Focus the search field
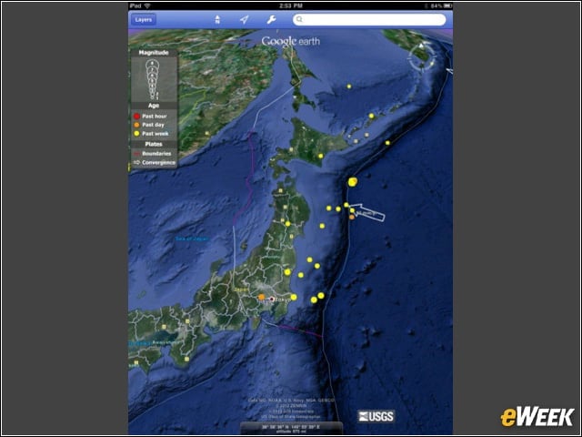 click(x=369, y=20)
